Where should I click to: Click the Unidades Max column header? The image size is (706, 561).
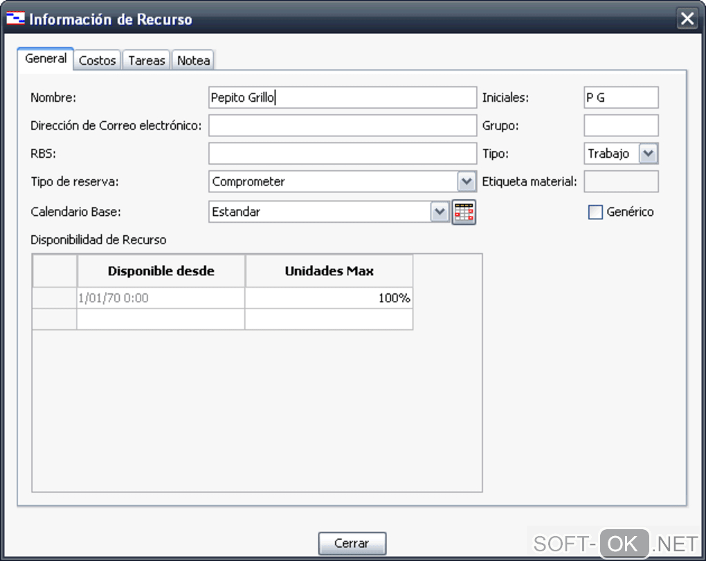coord(329,271)
